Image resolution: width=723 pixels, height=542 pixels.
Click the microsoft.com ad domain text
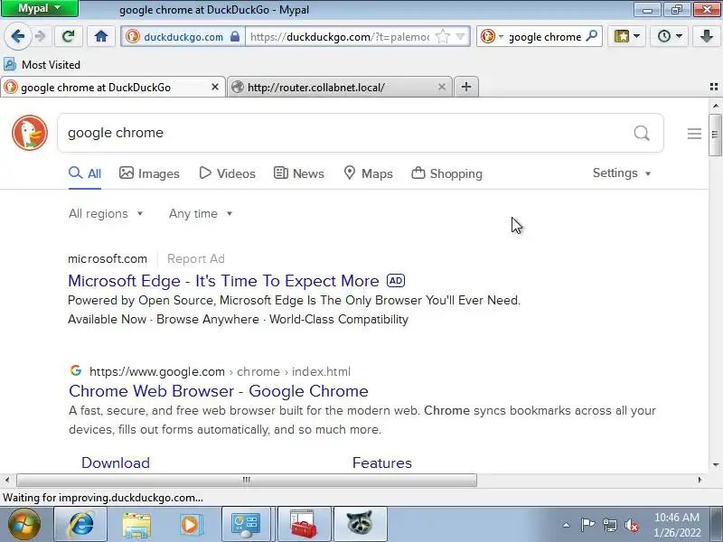click(x=108, y=258)
